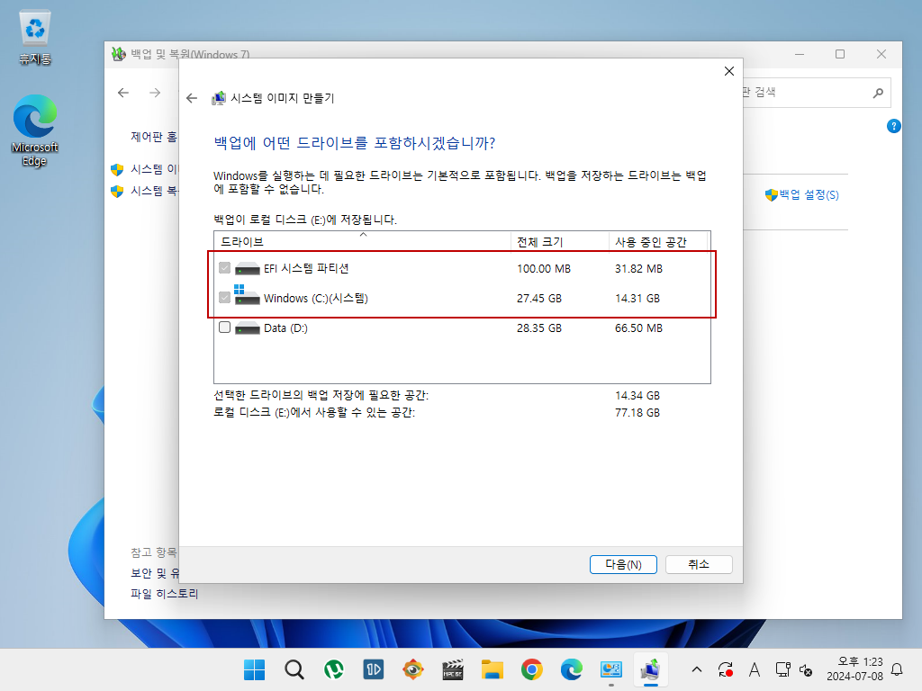Image resolution: width=922 pixels, height=691 pixels.
Task: Show hidden system tray icons
Action: 697,669
